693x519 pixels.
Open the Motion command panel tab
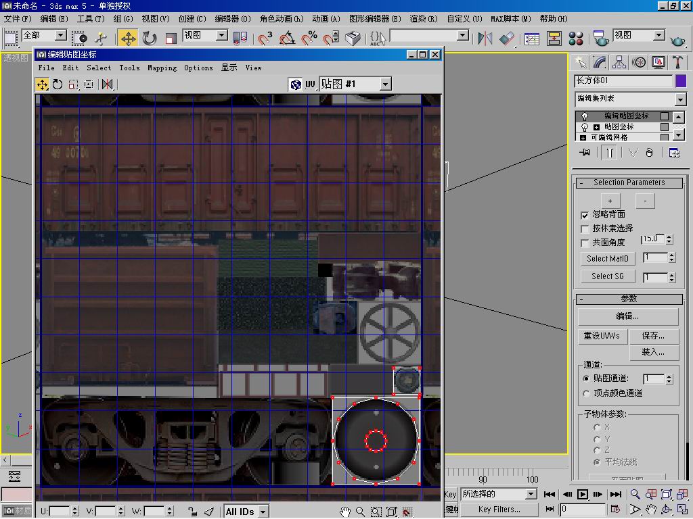pos(639,62)
